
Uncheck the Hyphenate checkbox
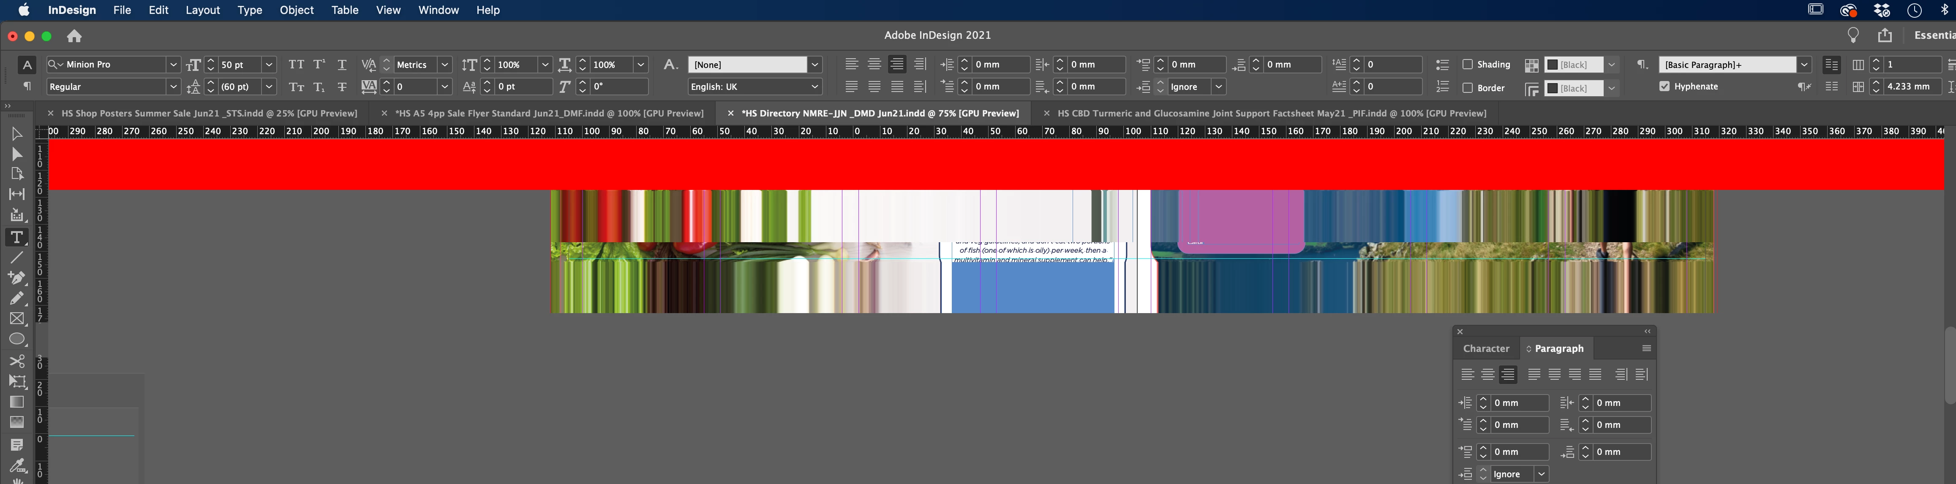(1665, 87)
